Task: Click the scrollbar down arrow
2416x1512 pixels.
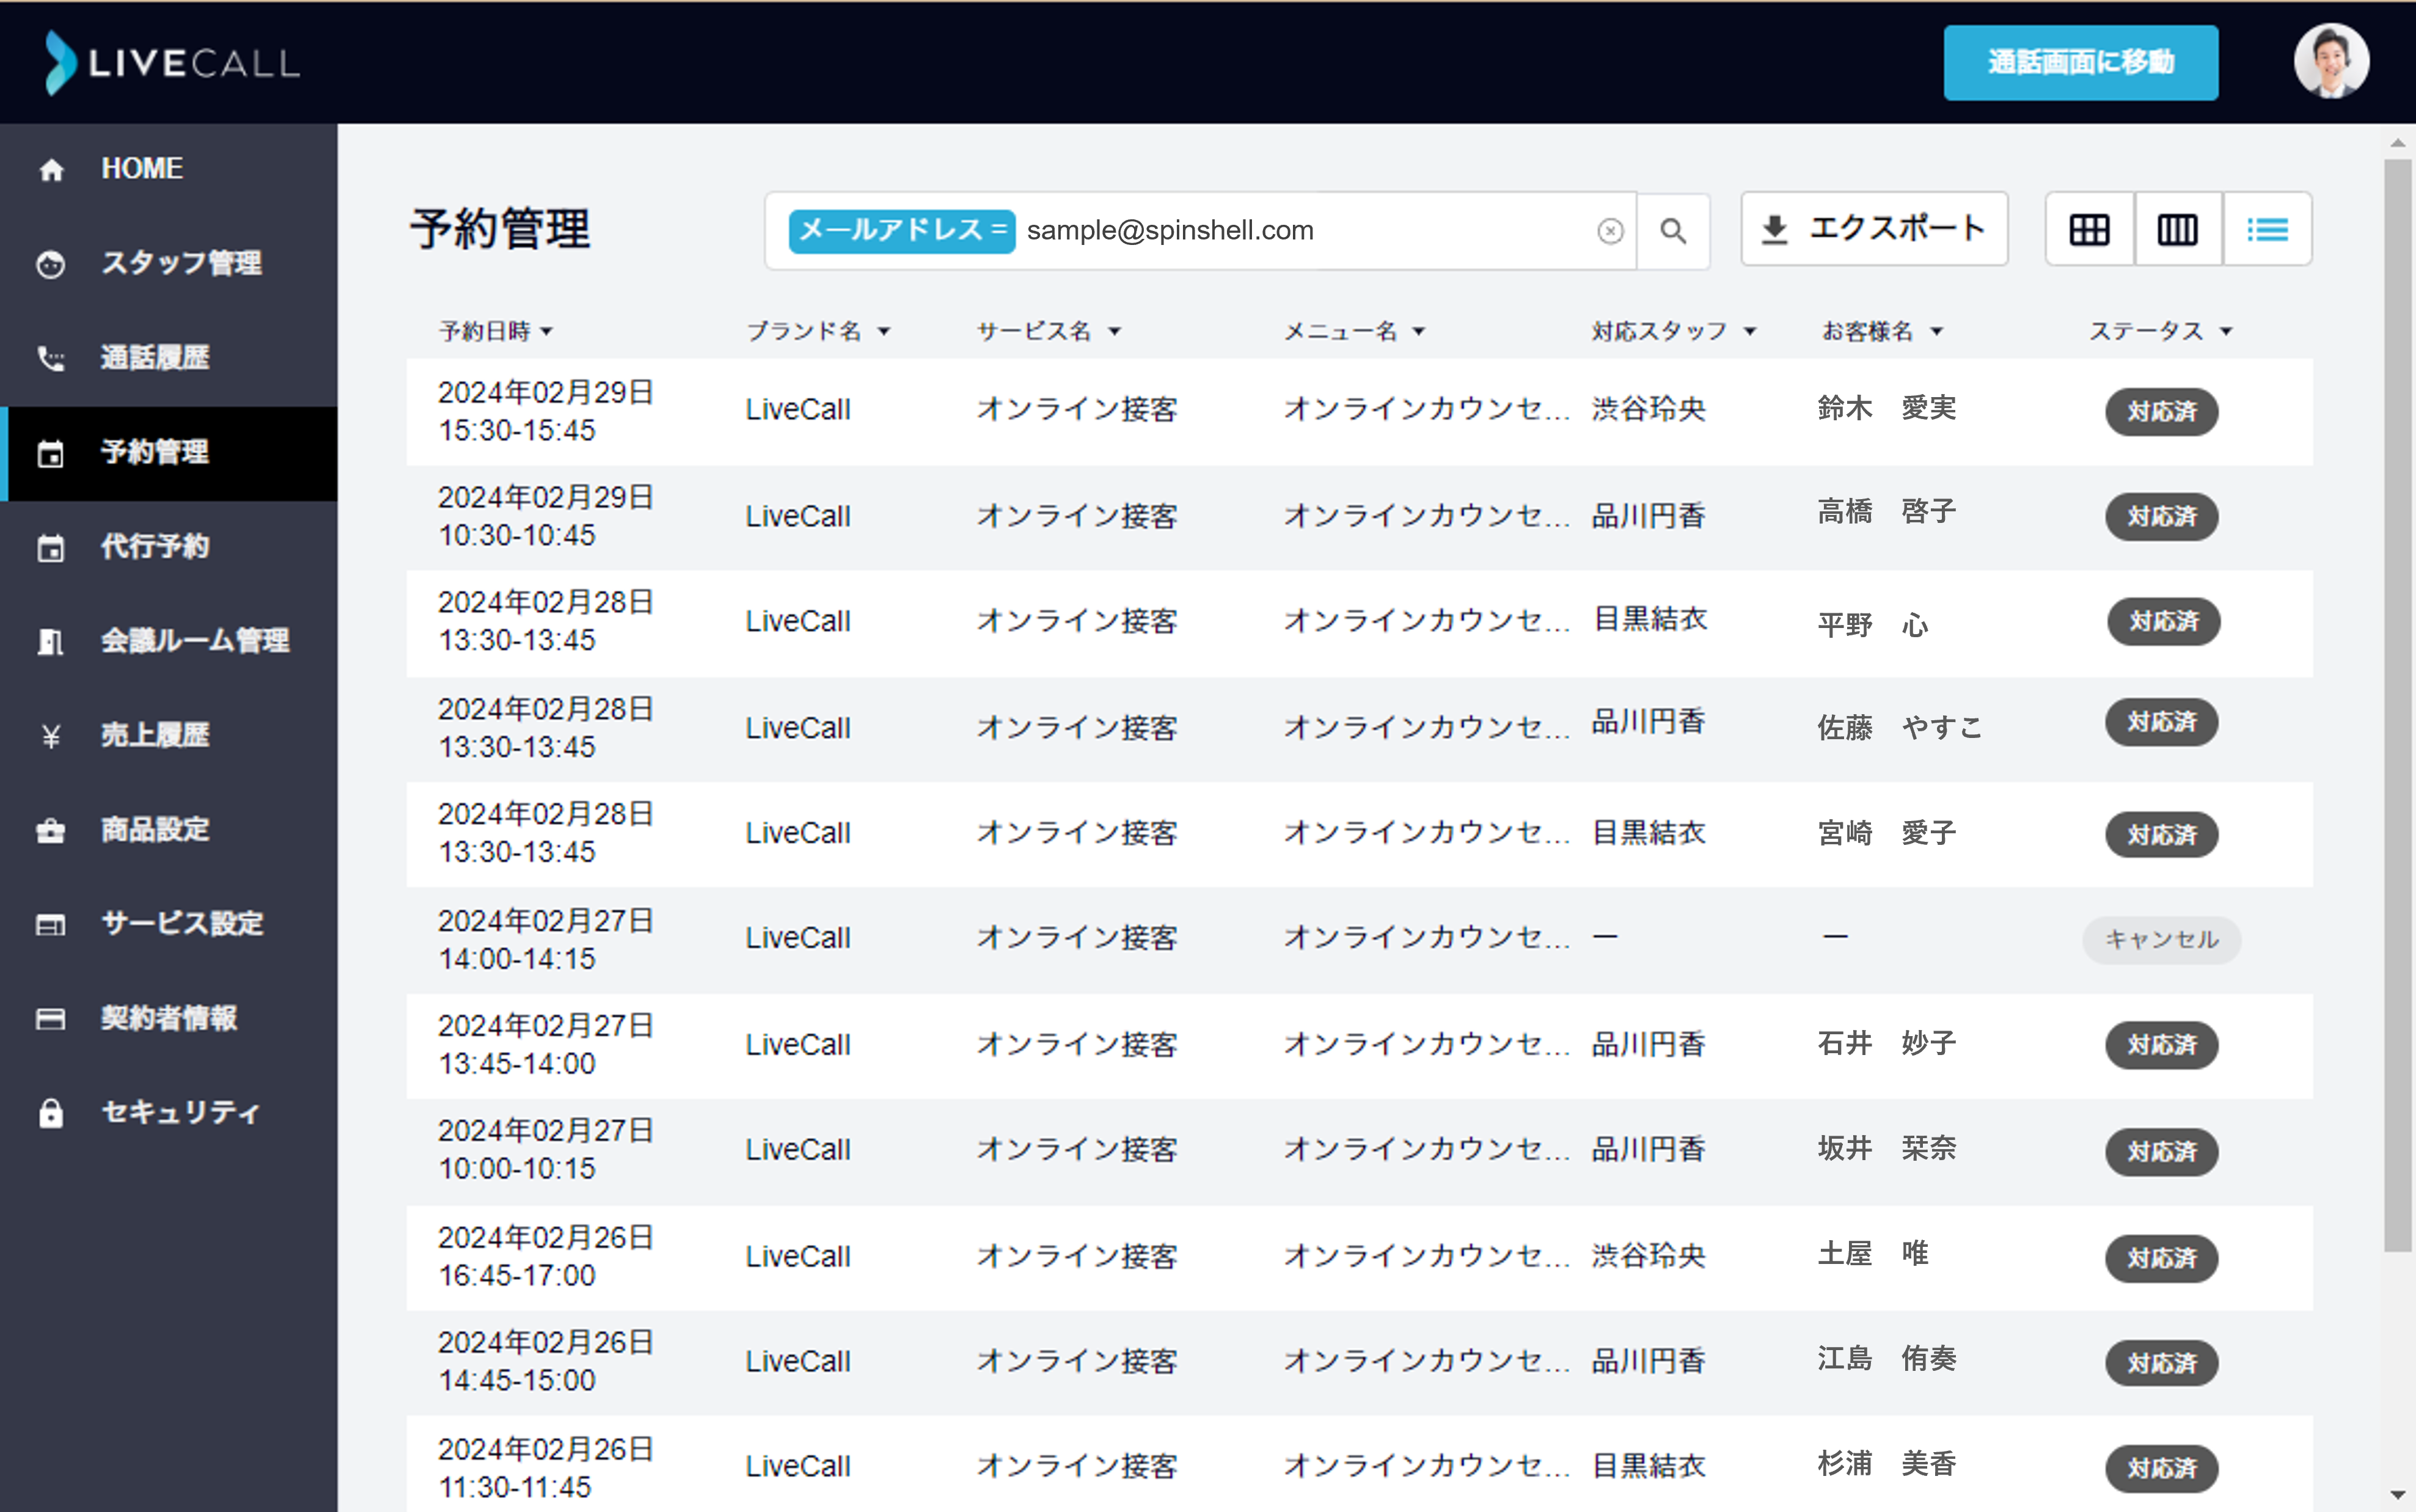Action: 2397,1496
